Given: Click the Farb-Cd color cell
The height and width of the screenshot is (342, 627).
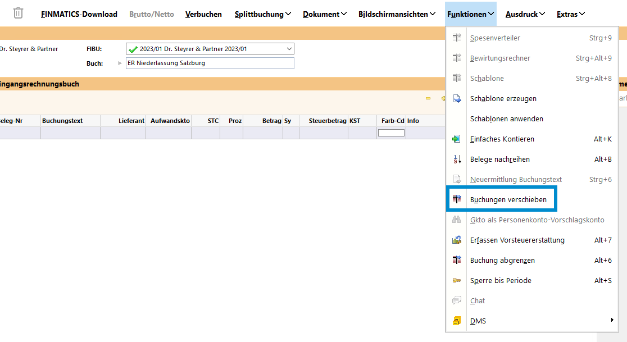Looking at the screenshot, I should pyautogui.click(x=391, y=133).
